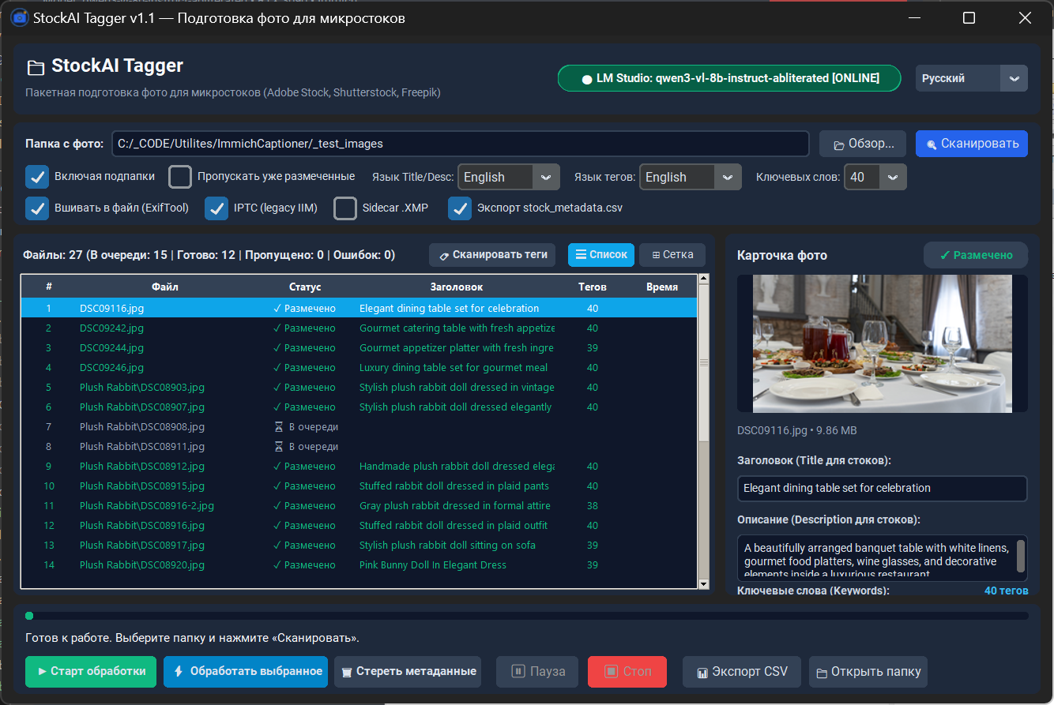Image resolution: width=1054 pixels, height=705 pixels.
Task: Sort by Тегов column header
Action: [x=593, y=287]
